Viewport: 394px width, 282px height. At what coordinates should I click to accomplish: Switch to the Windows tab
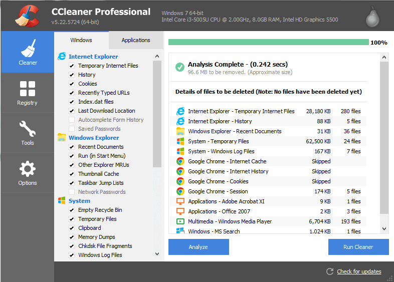pos(81,40)
